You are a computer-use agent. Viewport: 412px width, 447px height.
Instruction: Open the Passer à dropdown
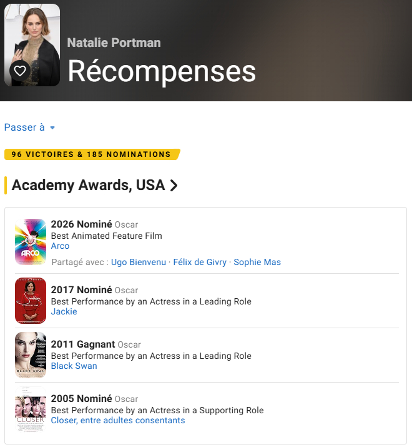pos(29,128)
